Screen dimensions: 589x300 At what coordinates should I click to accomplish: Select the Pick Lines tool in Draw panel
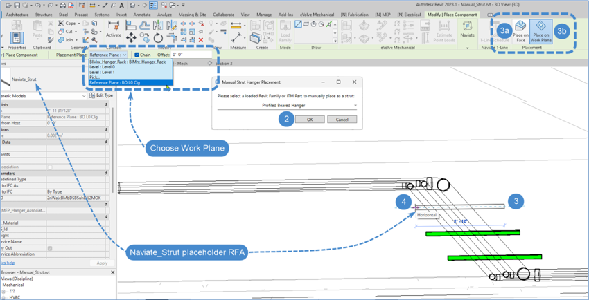coord(330,24)
